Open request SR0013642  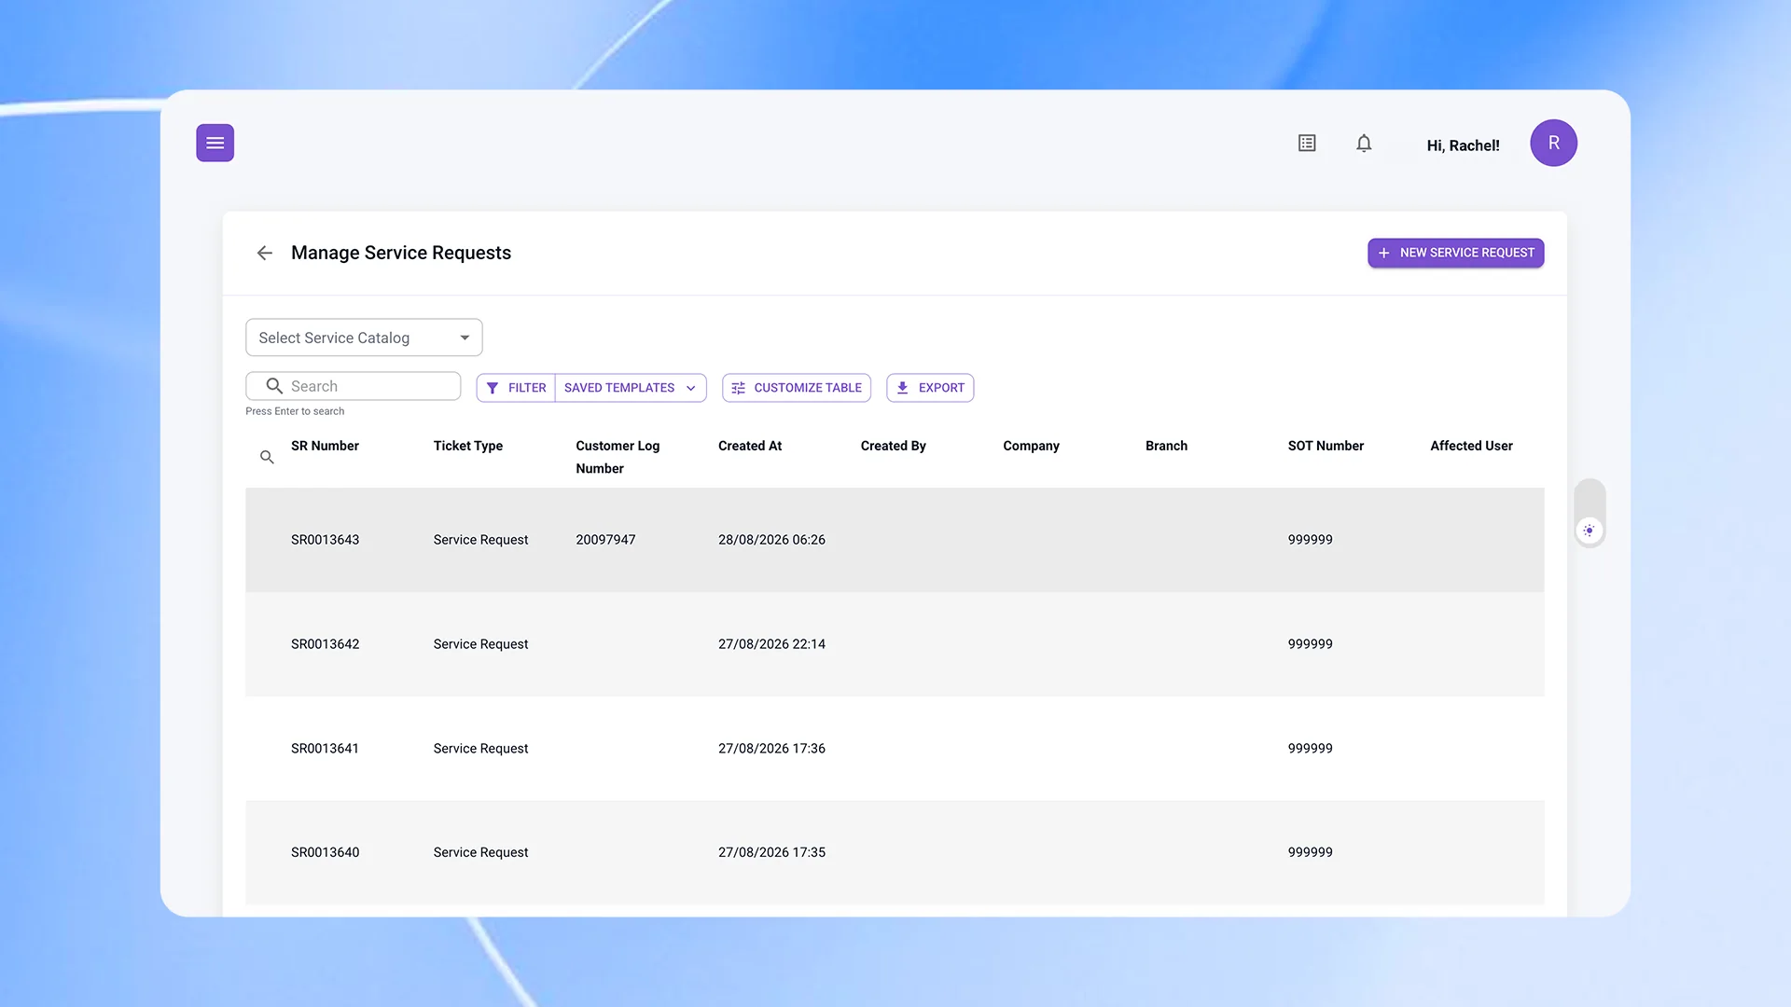[325, 644]
